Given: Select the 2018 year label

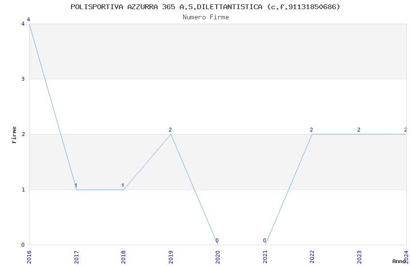Looking at the screenshot, I should click(123, 257).
